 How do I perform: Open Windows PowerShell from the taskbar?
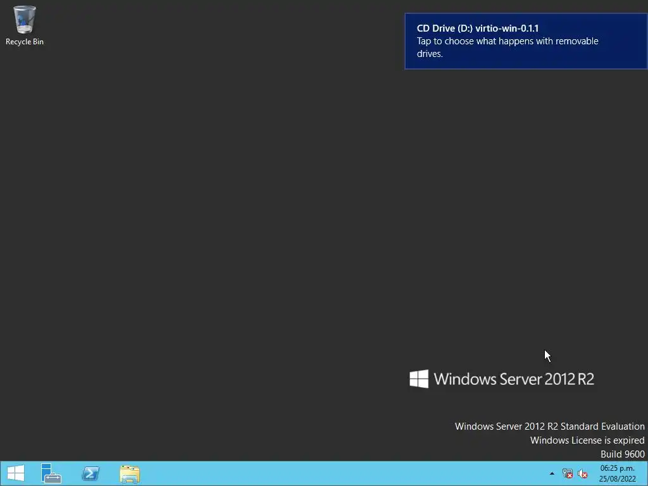(x=90, y=473)
